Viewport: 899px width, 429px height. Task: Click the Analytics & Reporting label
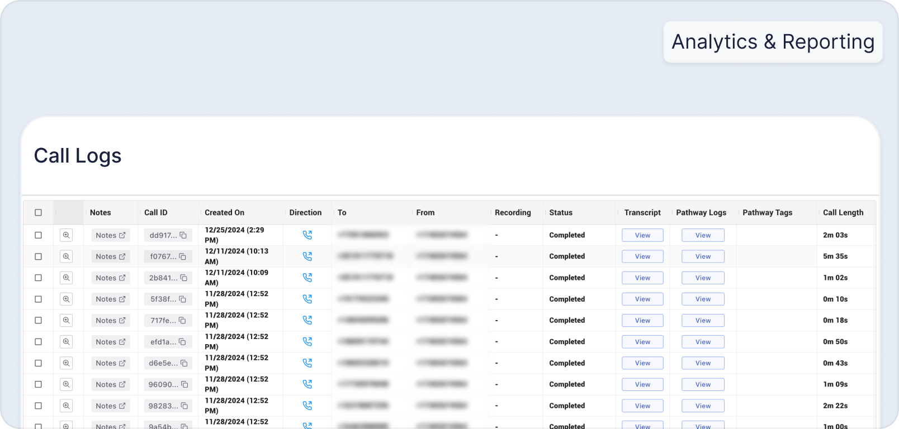click(773, 42)
